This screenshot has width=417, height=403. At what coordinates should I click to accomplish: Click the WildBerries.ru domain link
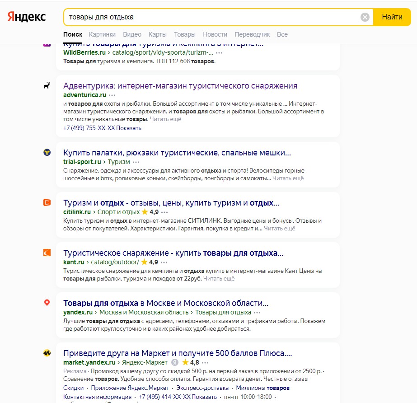pos(84,53)
